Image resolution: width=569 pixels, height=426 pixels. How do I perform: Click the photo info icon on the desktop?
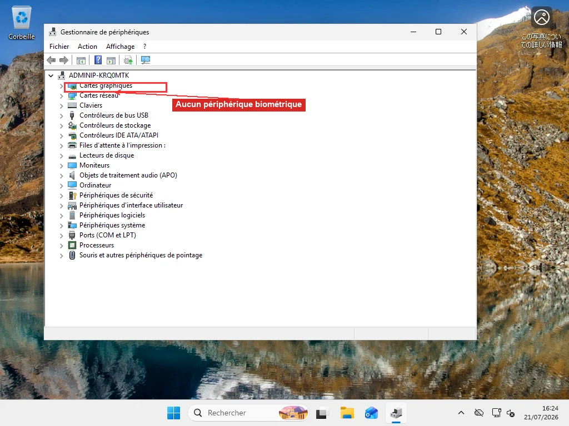(541, 17)
